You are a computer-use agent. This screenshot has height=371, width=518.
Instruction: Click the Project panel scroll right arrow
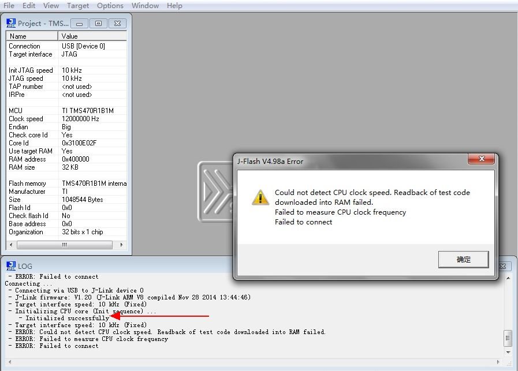pyautogui.click(x=121, y=245)
